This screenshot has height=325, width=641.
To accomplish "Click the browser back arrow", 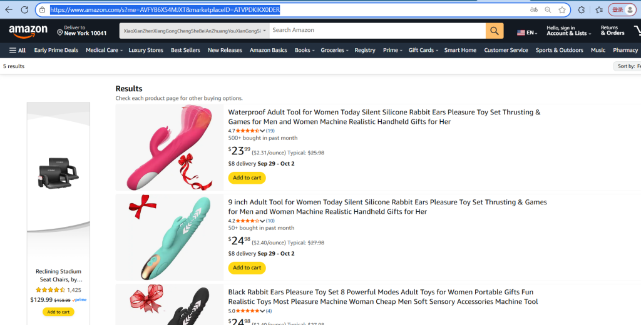I will 9,10.
